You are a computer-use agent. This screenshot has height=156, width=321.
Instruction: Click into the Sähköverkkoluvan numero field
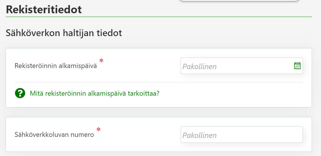tap(242, 135)
